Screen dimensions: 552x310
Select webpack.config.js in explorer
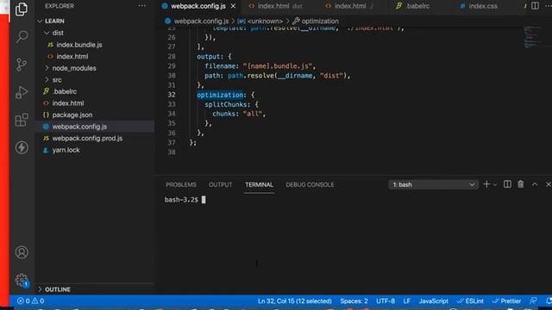tap(79, 127)
